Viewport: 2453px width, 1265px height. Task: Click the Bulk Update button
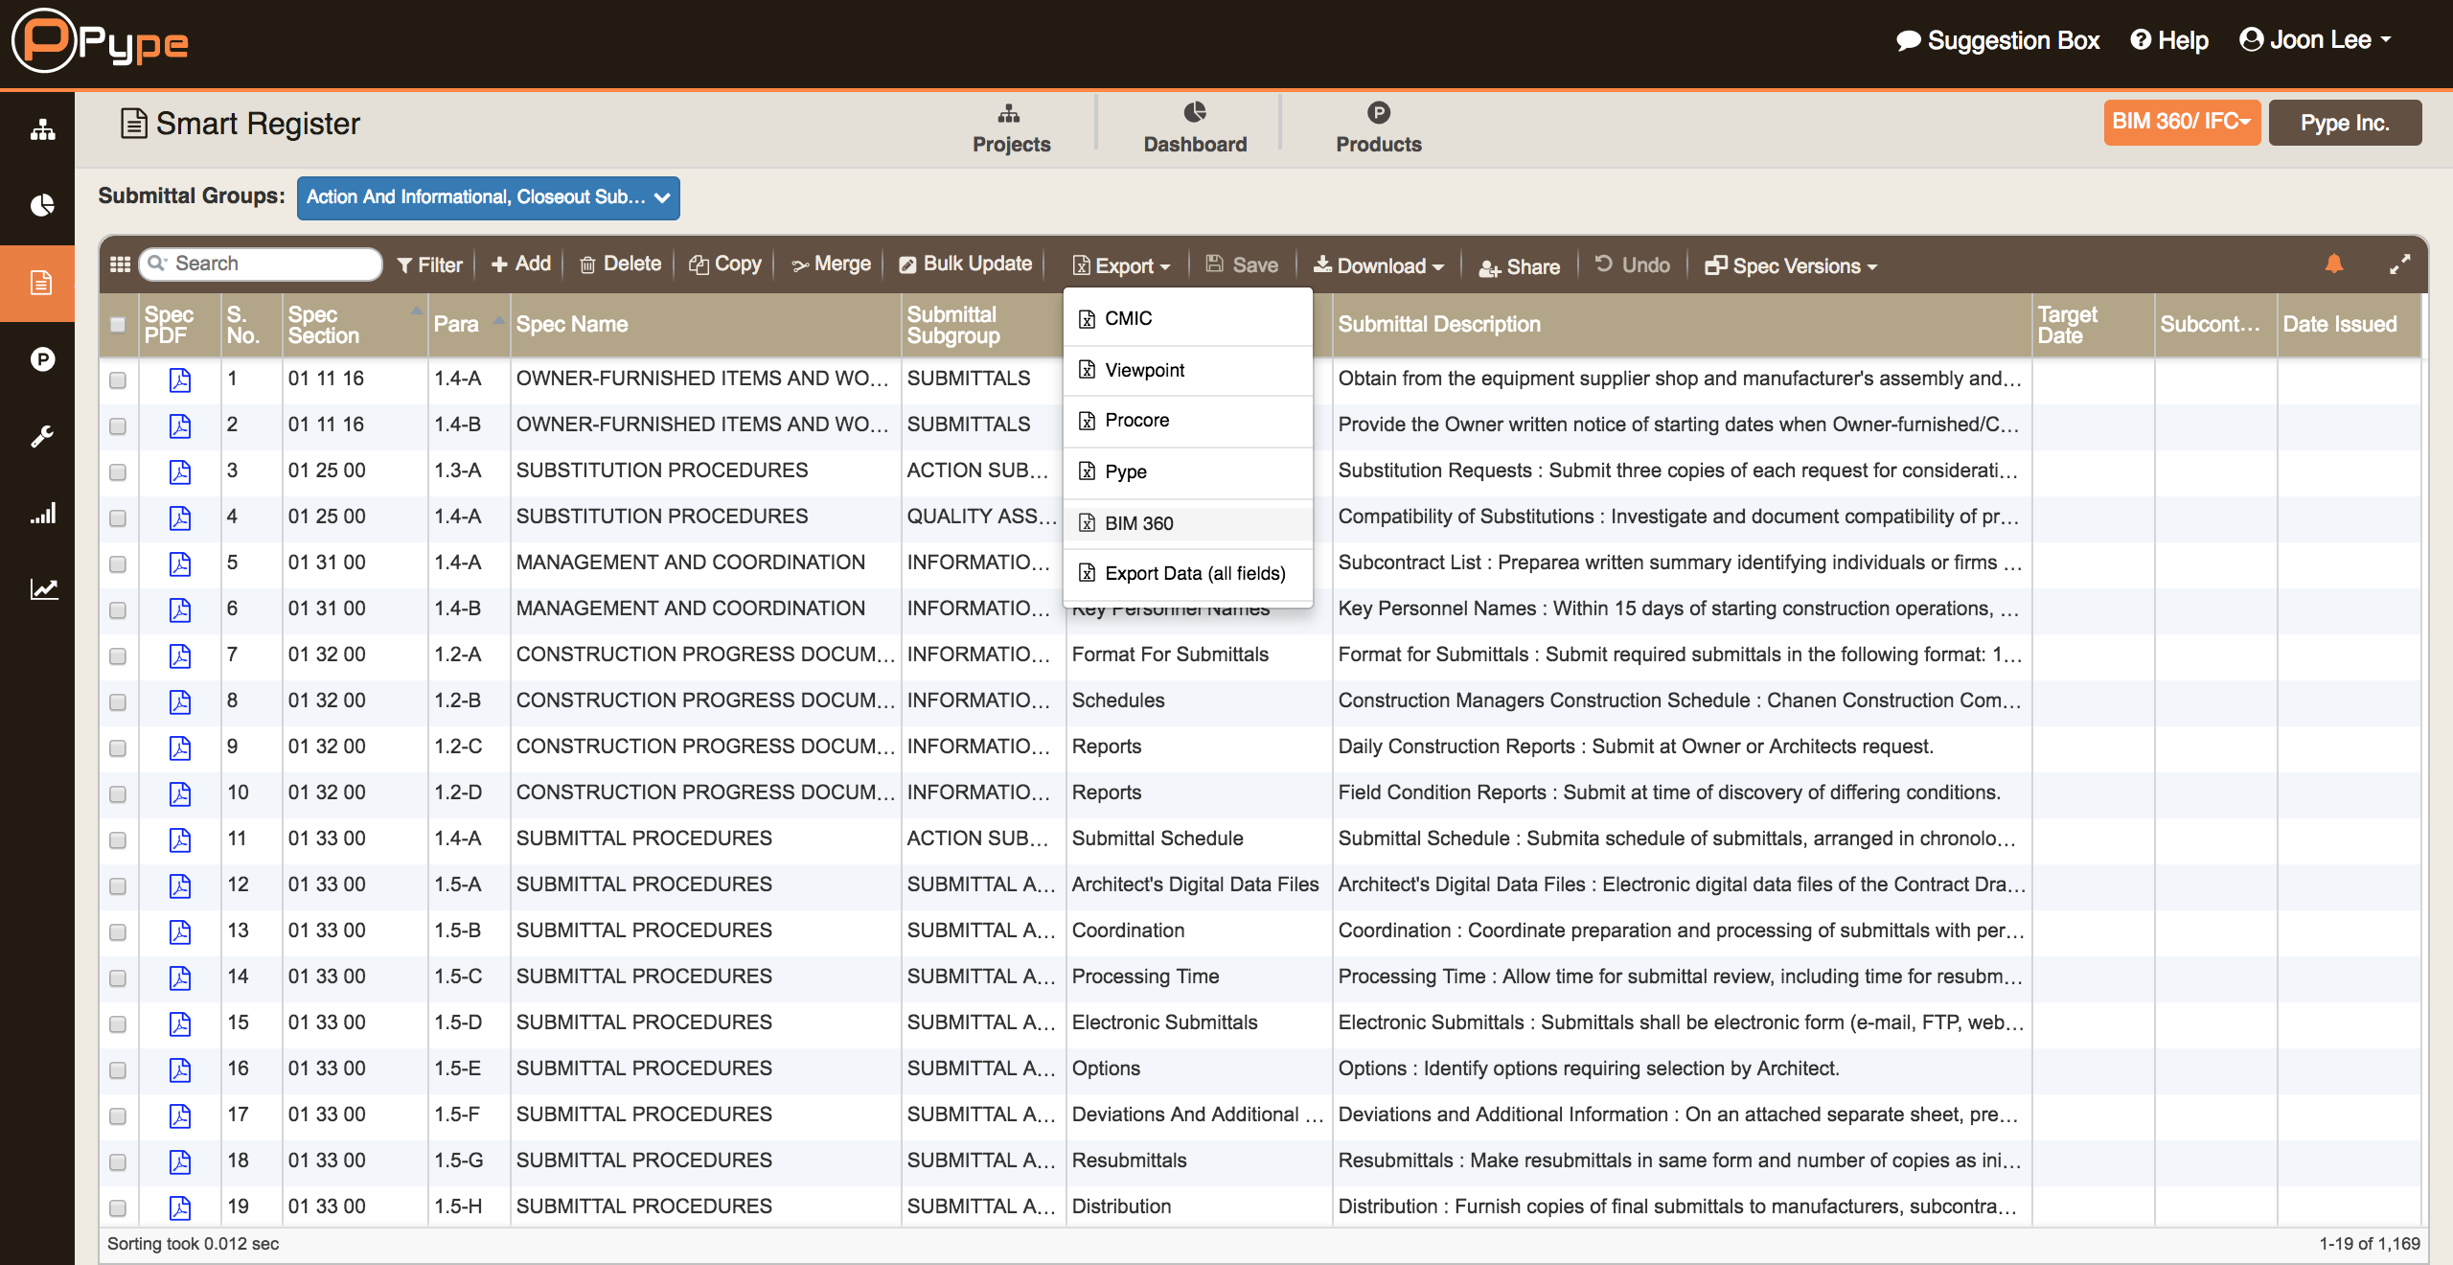coord(966,264)
